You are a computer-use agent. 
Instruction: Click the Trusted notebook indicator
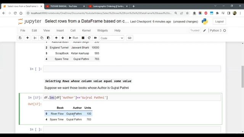(195, 30)
